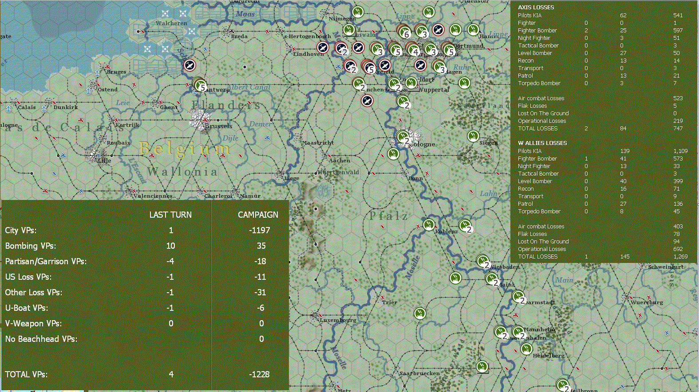The width and height of the screenshot is (699, 392).
Task: Click the factory icon east of Saarbruecken
Action: 482,366
